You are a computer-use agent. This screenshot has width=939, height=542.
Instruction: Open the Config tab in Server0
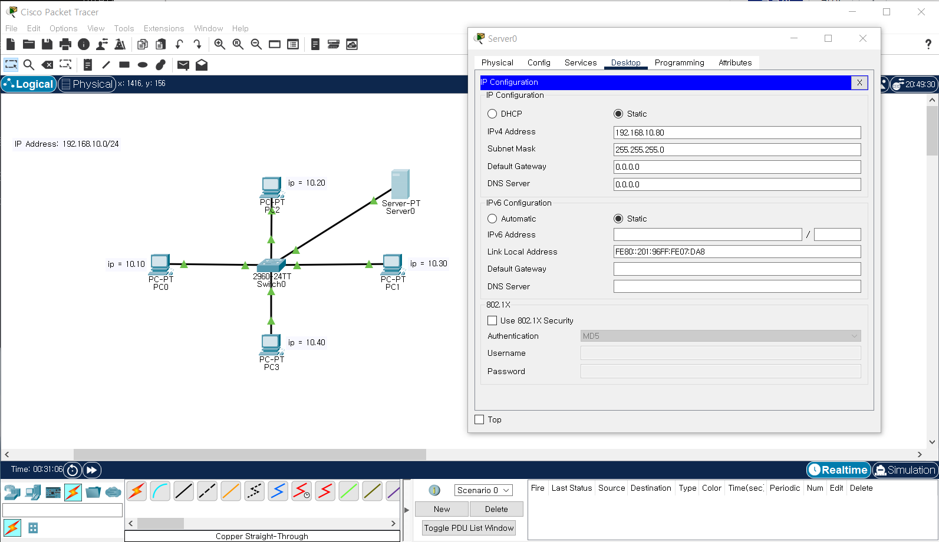539,62
